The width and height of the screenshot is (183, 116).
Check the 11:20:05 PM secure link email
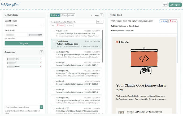coord(54,63)
